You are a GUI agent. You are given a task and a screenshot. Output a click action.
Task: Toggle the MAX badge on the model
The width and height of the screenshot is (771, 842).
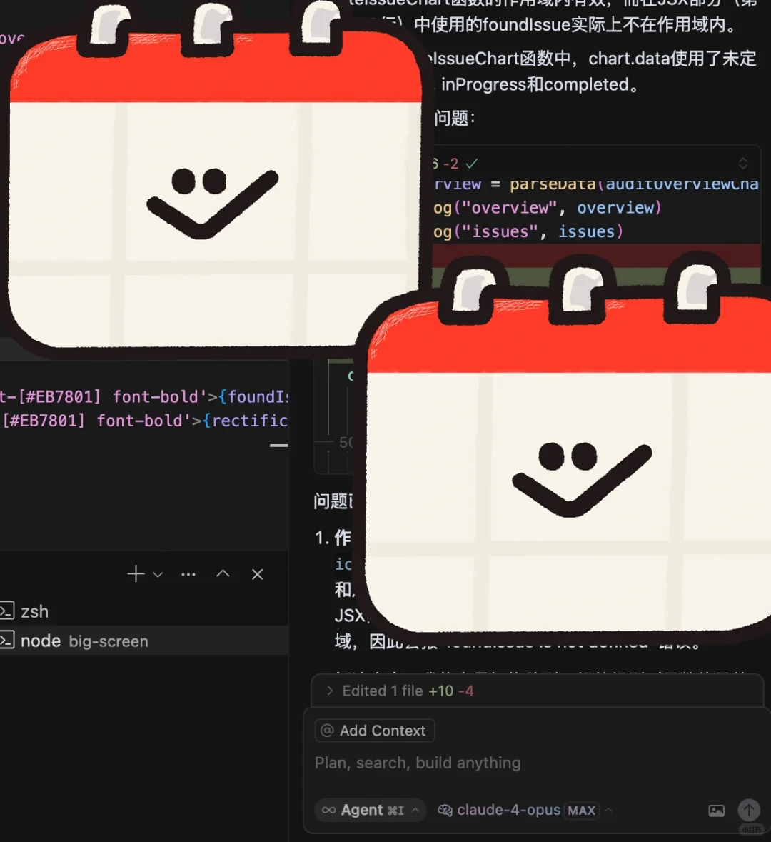(582, 810)
